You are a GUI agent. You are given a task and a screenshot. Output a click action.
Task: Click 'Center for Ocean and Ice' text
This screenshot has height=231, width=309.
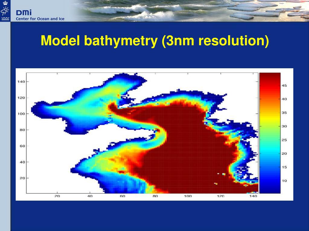[x=40, y=19]
